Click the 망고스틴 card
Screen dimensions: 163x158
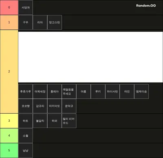click(x=55, y=22)
